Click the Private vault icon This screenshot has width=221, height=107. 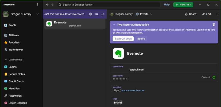[137, 14]
